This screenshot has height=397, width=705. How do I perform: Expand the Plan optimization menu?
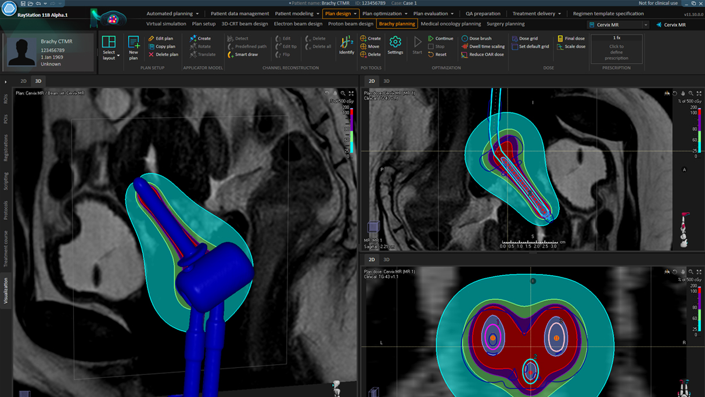click(x=382, y=13)
